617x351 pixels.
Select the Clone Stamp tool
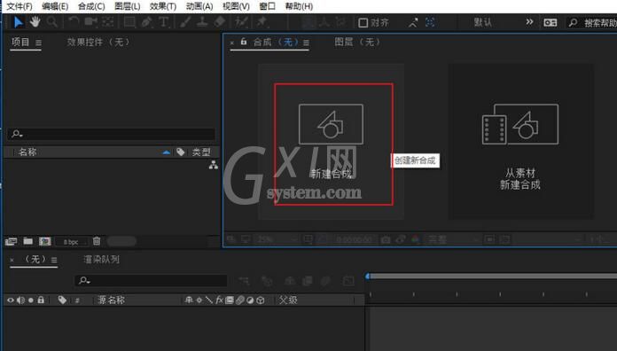202,22
